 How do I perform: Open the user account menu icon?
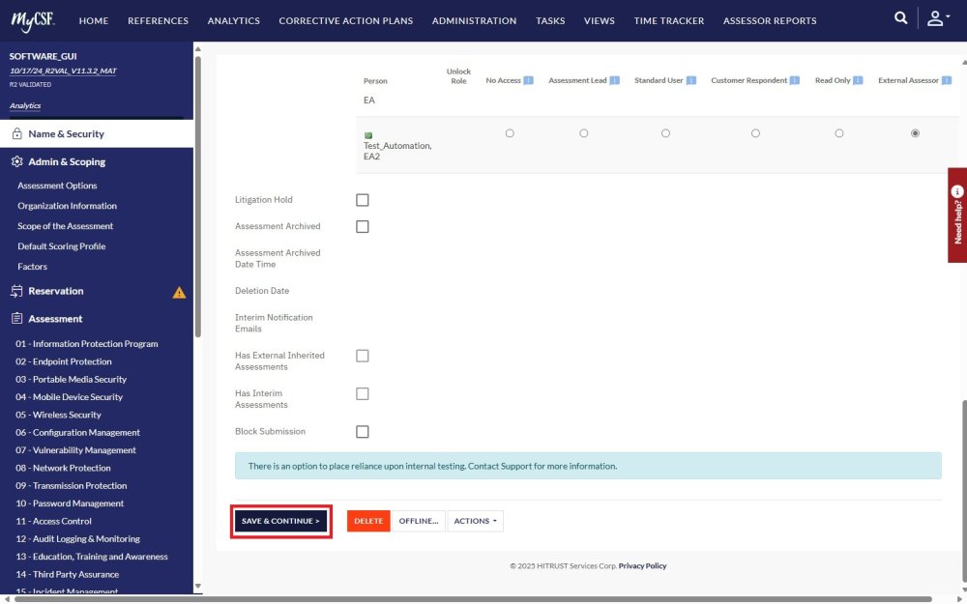tap(938, 18)
